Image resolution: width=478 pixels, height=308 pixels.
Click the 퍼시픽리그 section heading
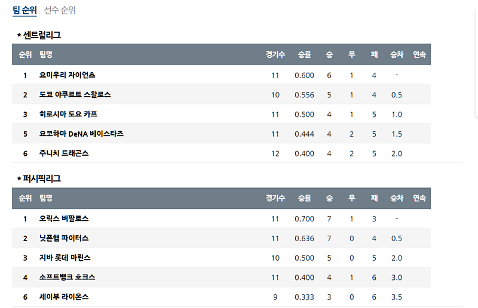click(x=41, y=178)
